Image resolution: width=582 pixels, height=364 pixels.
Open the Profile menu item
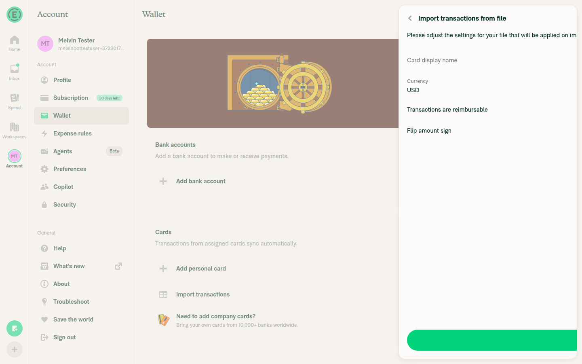pos(81,80)
